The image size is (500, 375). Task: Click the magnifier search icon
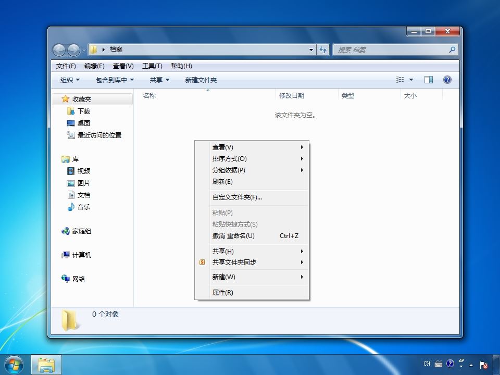(x=452, y=50)
